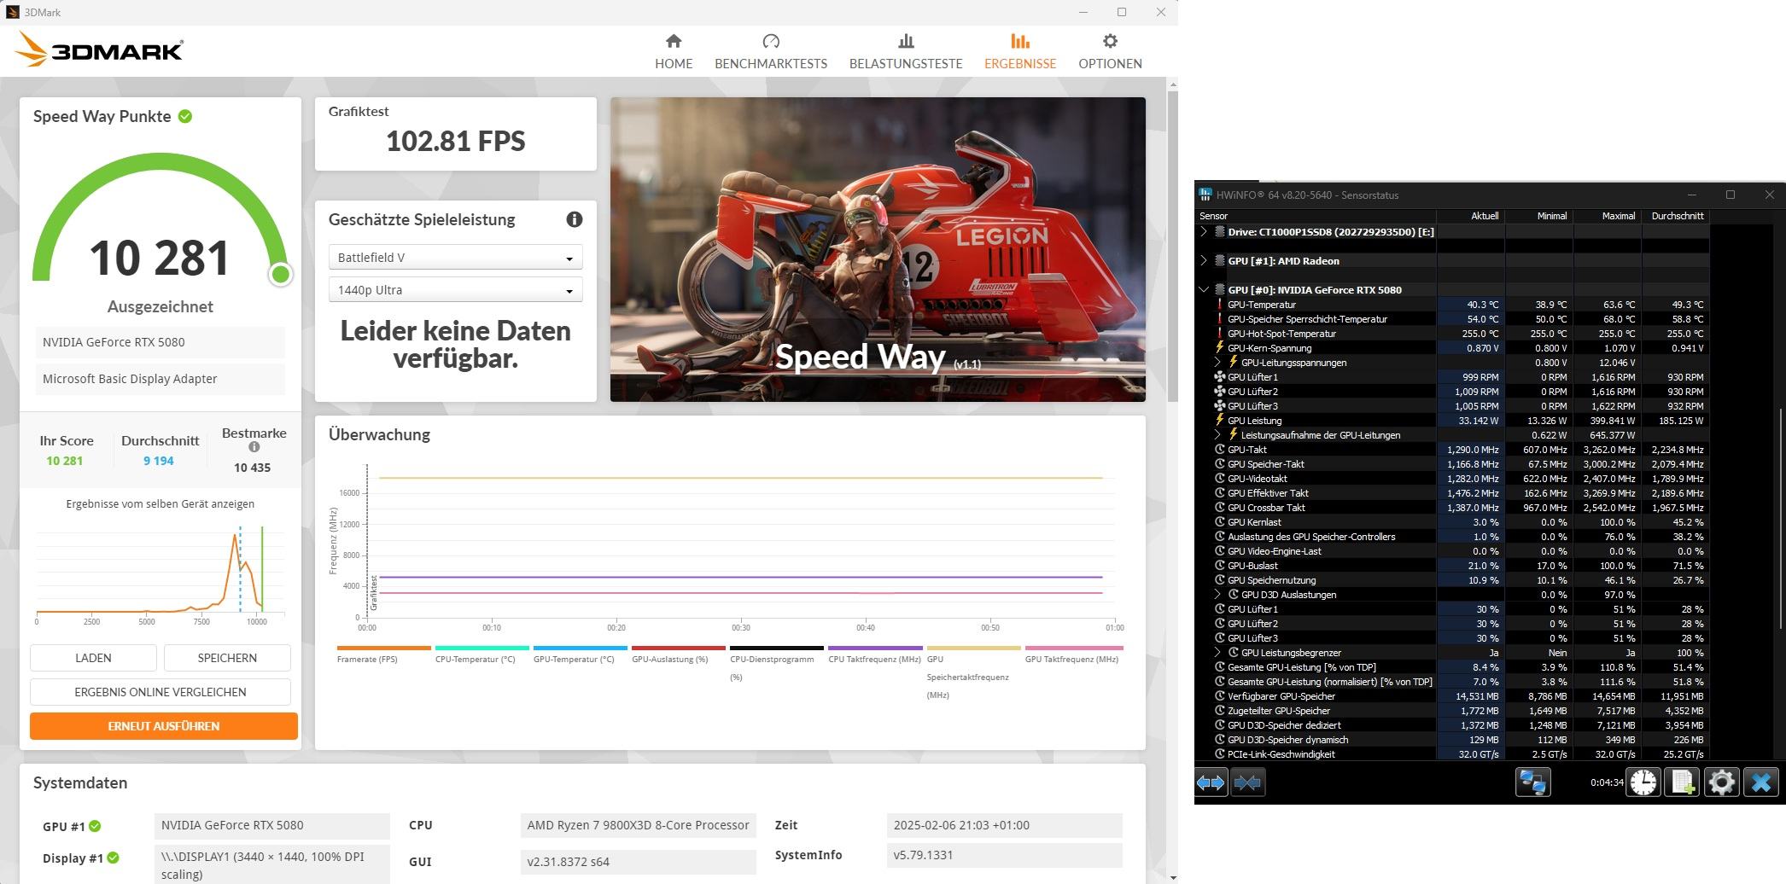Click the Minimal column header in HWiNFO
Image resolution: width=1786 pixels, height=884 pixels.
click(1539, 216)
